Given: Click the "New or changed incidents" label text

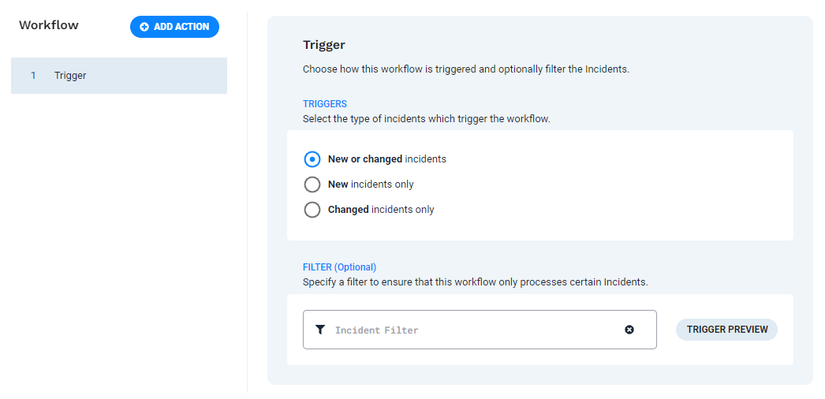Looking at the screenshot, I should pos(386,159).
